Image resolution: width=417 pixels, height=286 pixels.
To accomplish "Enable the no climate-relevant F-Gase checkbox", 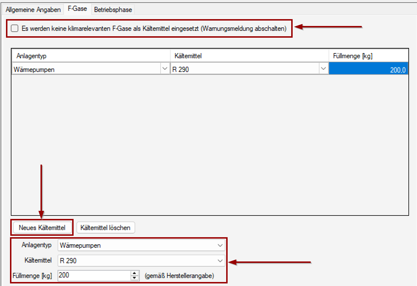I will [x=15, y=28].
